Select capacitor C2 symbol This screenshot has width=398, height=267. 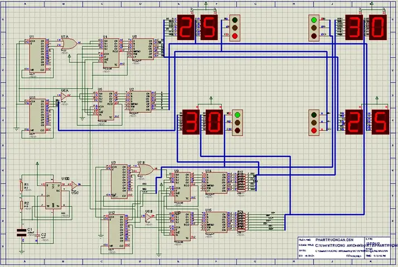coord(37,235)
